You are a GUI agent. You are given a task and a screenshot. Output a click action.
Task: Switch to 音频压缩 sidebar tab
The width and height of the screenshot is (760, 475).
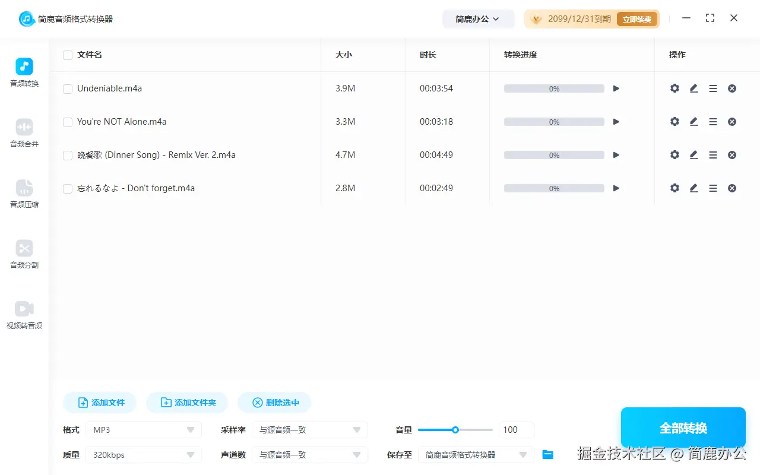pos(24,194)
